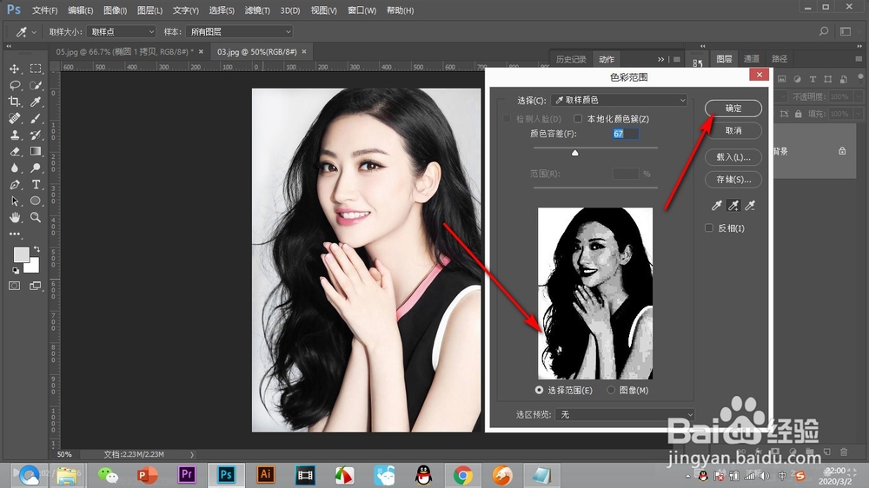
Task: Select the Eyedropper tool in toolbox
Action: (x=36, y=102)
